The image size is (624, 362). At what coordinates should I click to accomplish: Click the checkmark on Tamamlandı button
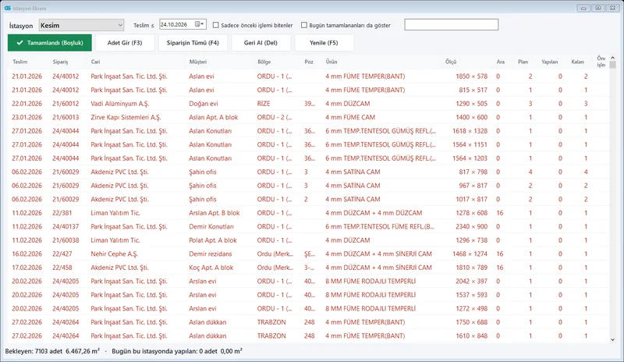[19, 43]
